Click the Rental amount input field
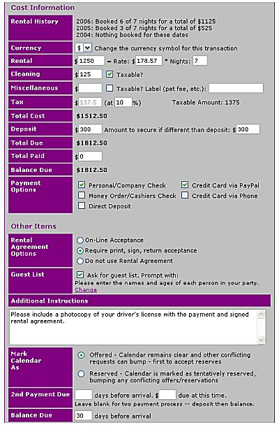This screenshot has height=425, width=279. 91,61
